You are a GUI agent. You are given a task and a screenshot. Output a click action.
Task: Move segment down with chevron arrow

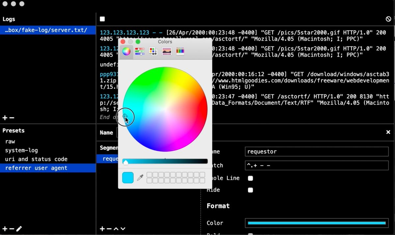point(123,229)
